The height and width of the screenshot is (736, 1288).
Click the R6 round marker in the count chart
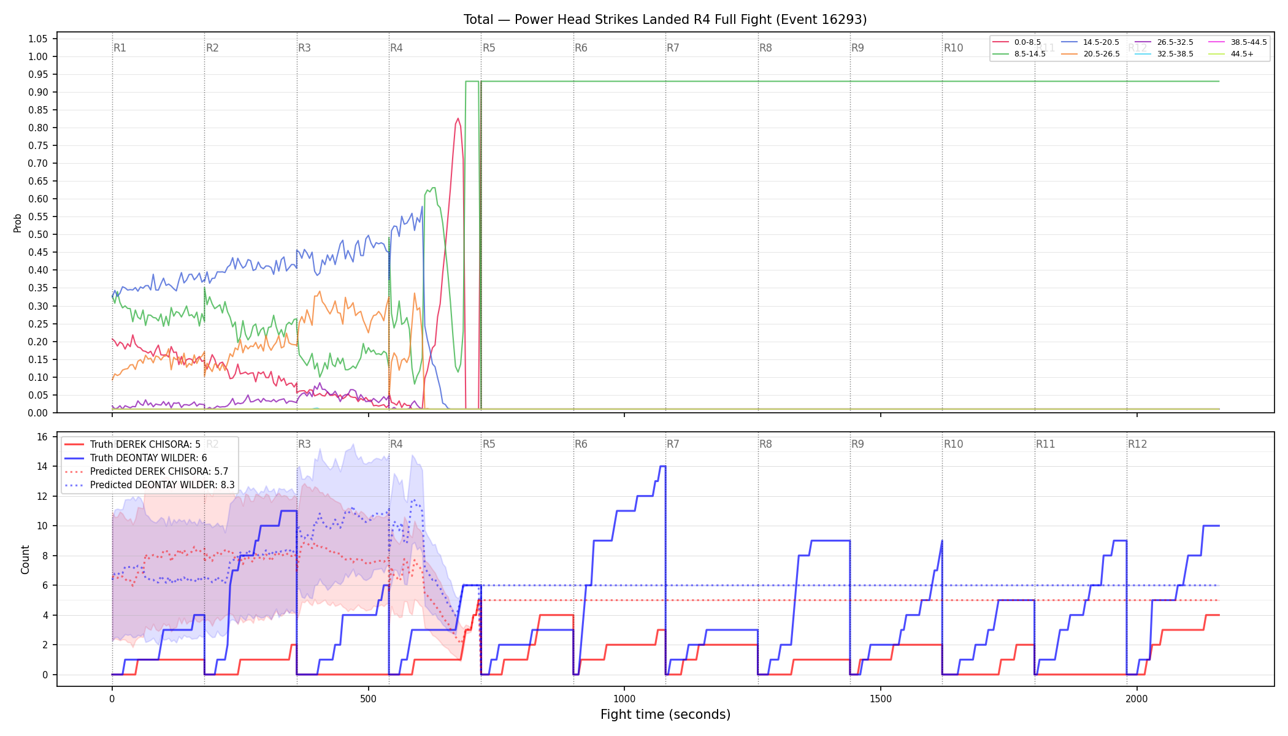click(581, 444)
